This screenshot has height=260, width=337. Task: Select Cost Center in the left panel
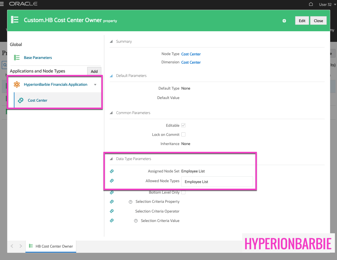click(38, 101)
